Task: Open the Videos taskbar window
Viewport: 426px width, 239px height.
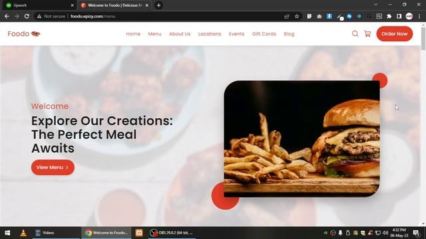Action: [x=56, y=233]
